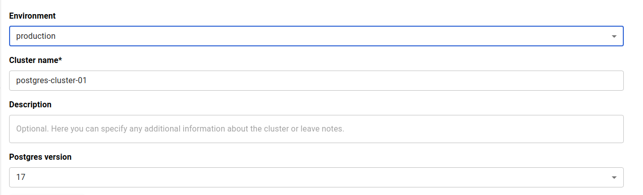Click the "17" value in Postgres version
Screen dimensions: 643x195
[x=21, y=177]
